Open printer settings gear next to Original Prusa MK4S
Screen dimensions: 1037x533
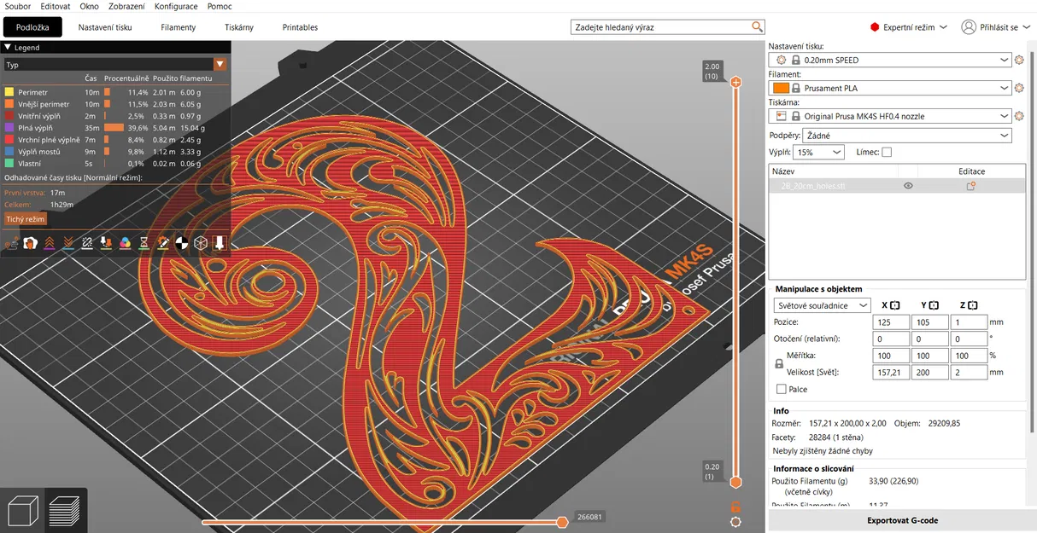pyautogui.click(x=1019, y=116)
